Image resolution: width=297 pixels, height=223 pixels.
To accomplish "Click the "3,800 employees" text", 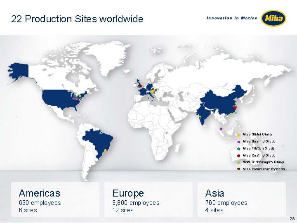I will click(136, 203).
